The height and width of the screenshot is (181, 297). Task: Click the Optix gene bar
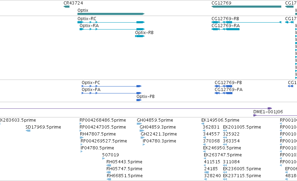tap(111, 14)
